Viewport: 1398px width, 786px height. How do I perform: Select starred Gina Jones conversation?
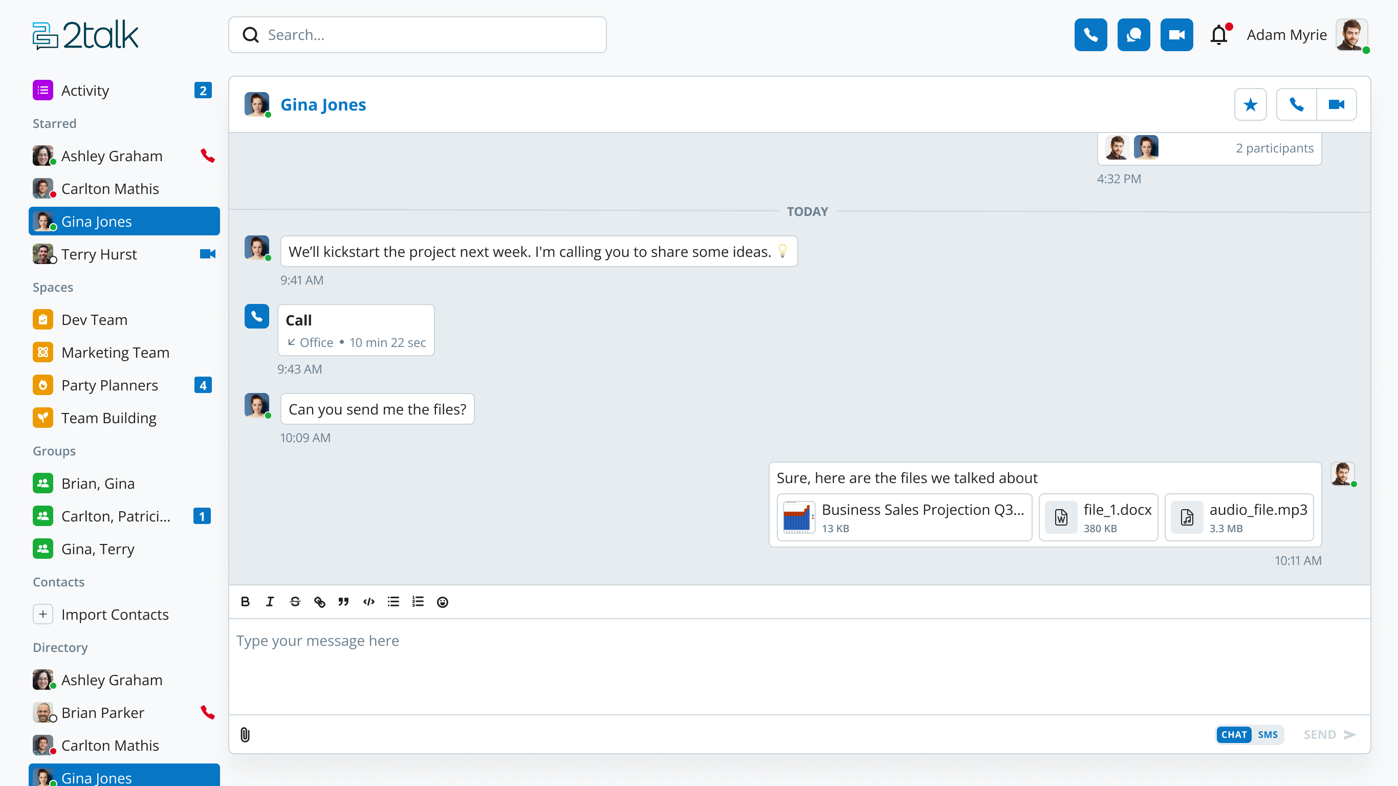pyautogui.click(x=124, y=221)
